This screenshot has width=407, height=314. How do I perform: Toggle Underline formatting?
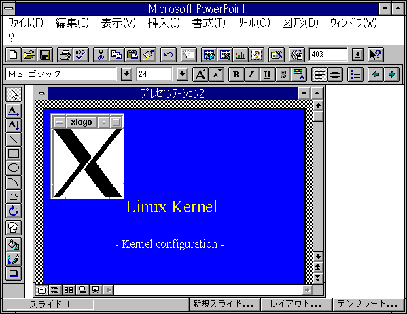click(267, 75)
